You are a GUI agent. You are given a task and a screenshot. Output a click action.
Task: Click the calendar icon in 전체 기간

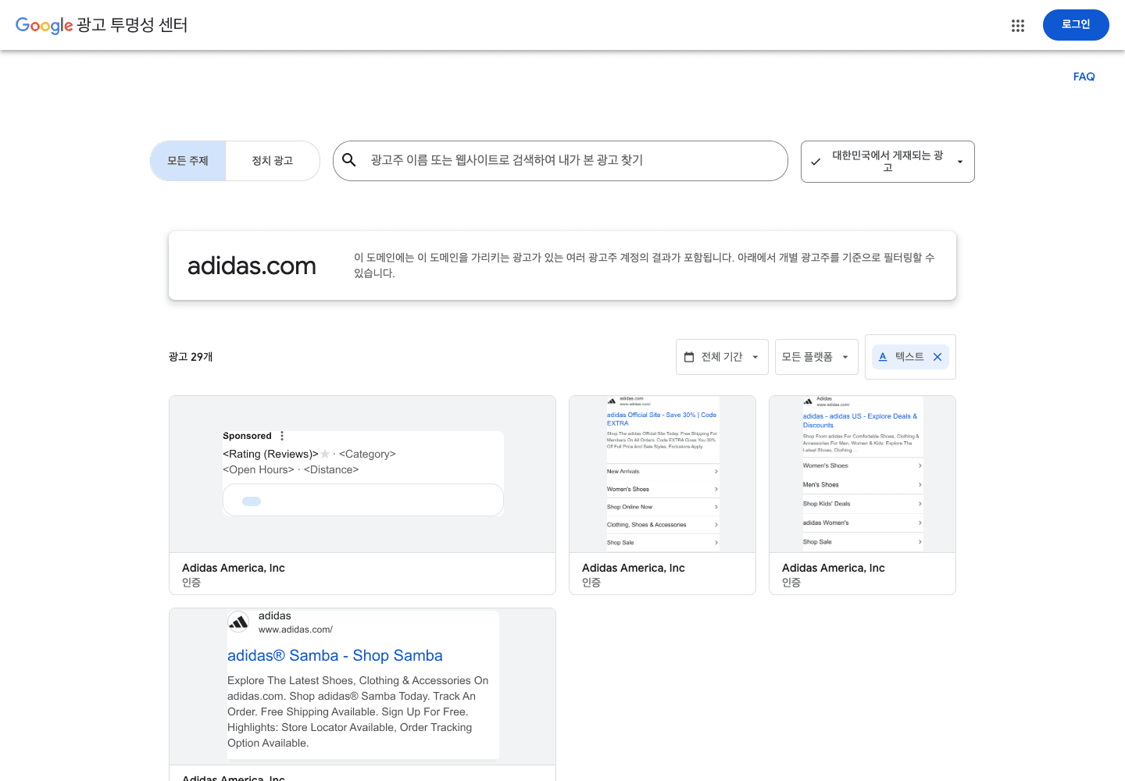(689, 357)
